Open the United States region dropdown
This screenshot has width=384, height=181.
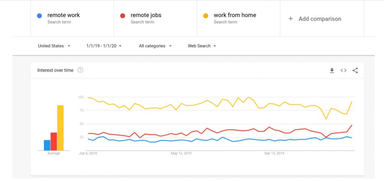[54, 46]
